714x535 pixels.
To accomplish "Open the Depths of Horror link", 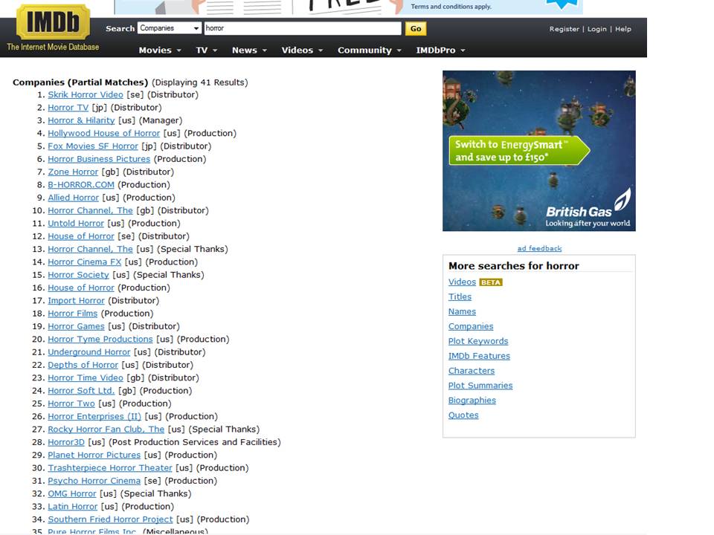I will (x=83, y=365).
